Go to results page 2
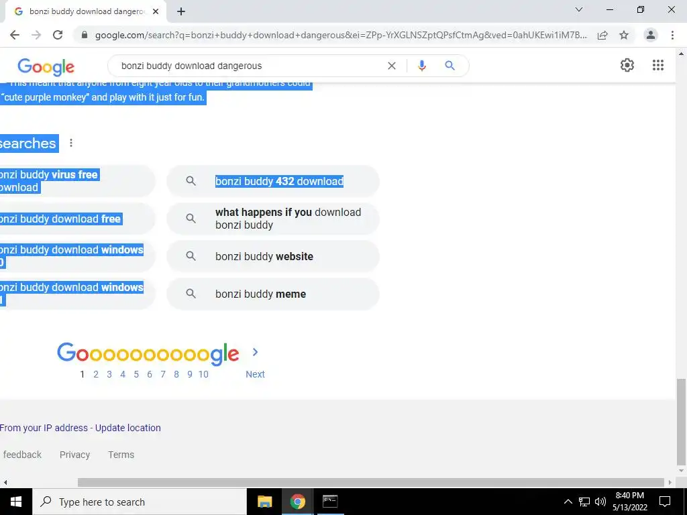Screen dimensions: 687x515 pos(95,374)
